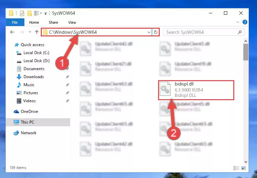Expand the ribbon with the chevron
Image resolution: width=257 pixels, height=178 pixels.
pos(238,22)
